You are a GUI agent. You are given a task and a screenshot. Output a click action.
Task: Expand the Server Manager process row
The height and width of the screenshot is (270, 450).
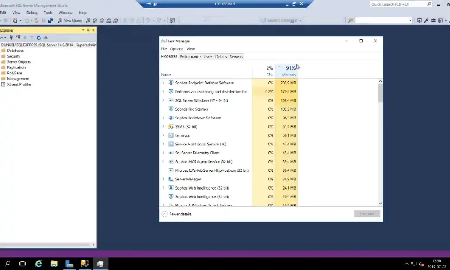coord(163,179)
